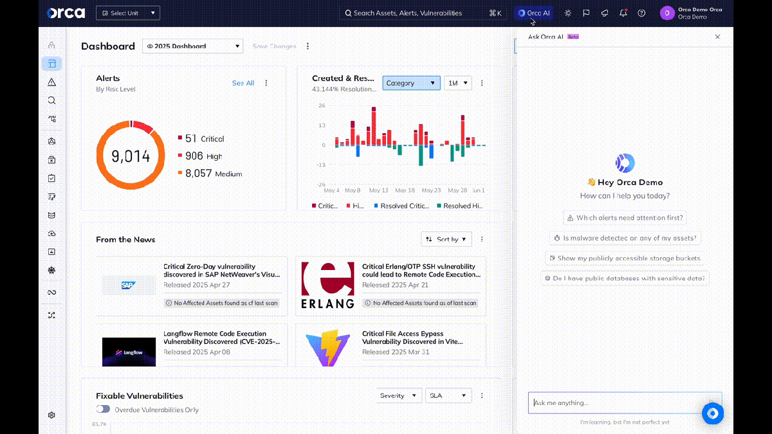
Task: Enable Overdue Vulnerabilities Only toggle
Action: click(103, 409)
